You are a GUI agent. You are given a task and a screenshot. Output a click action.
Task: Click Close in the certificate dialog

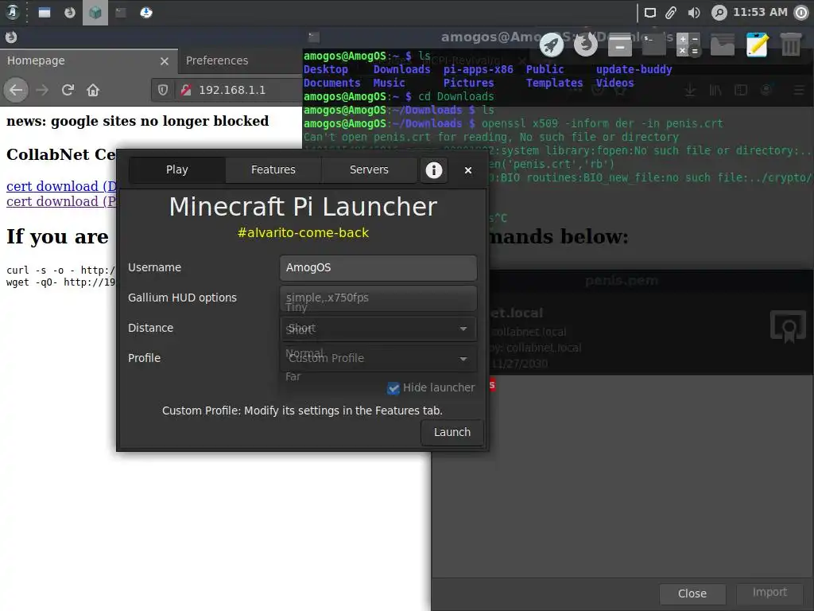[692, 593]
